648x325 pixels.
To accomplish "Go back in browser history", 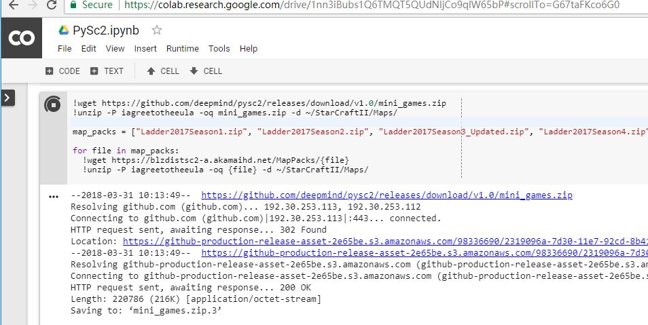I will pyautogui.click(x=14, y=5).
